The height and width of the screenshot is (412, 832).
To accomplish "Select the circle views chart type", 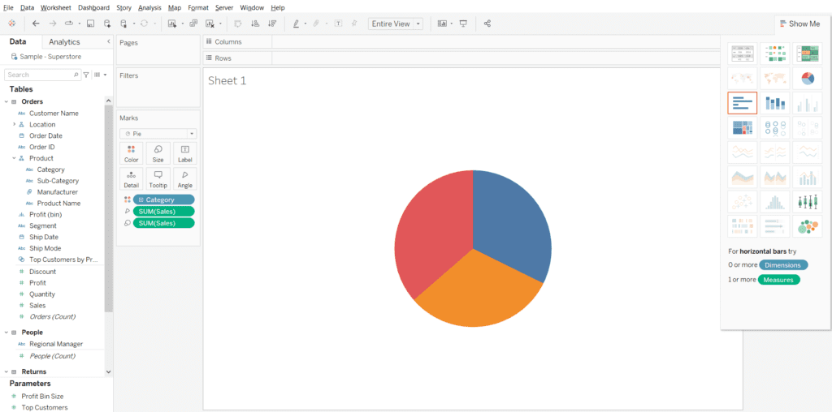I will point(774,127).
